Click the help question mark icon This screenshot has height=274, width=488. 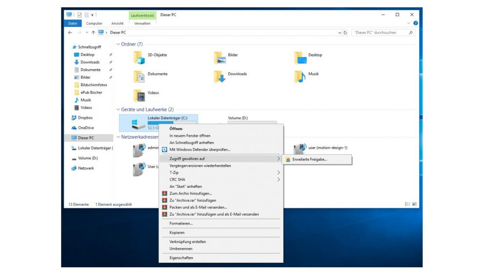[415, 23]
